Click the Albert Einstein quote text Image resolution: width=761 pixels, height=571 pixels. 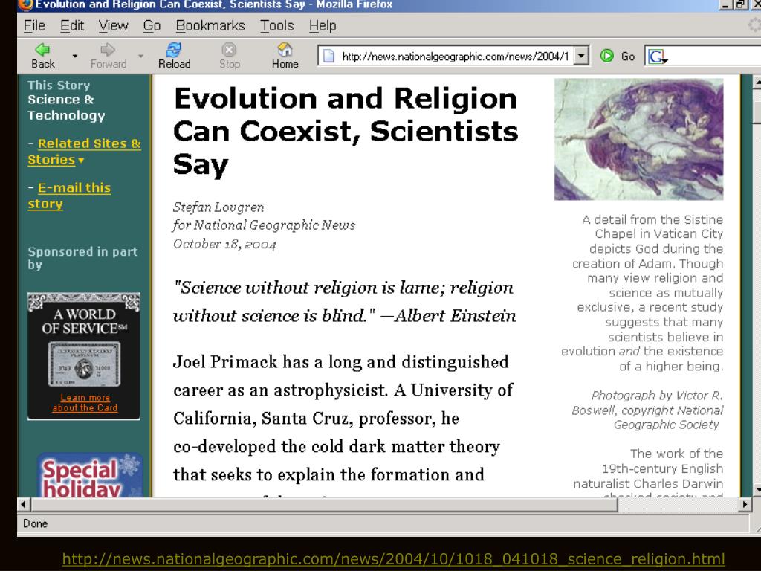pos(345,302)
